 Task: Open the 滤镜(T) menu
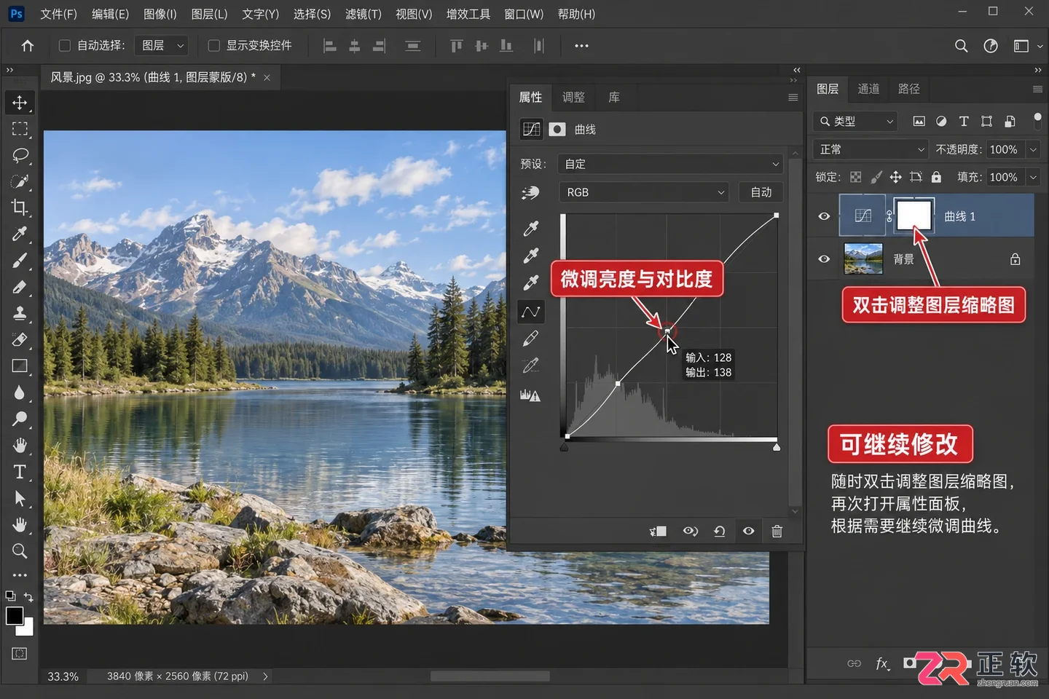pos(363,14)
